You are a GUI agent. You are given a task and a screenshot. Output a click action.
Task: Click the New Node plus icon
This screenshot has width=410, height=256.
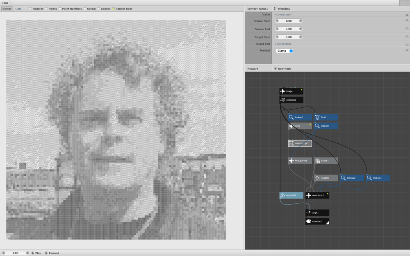coord(276,69)
